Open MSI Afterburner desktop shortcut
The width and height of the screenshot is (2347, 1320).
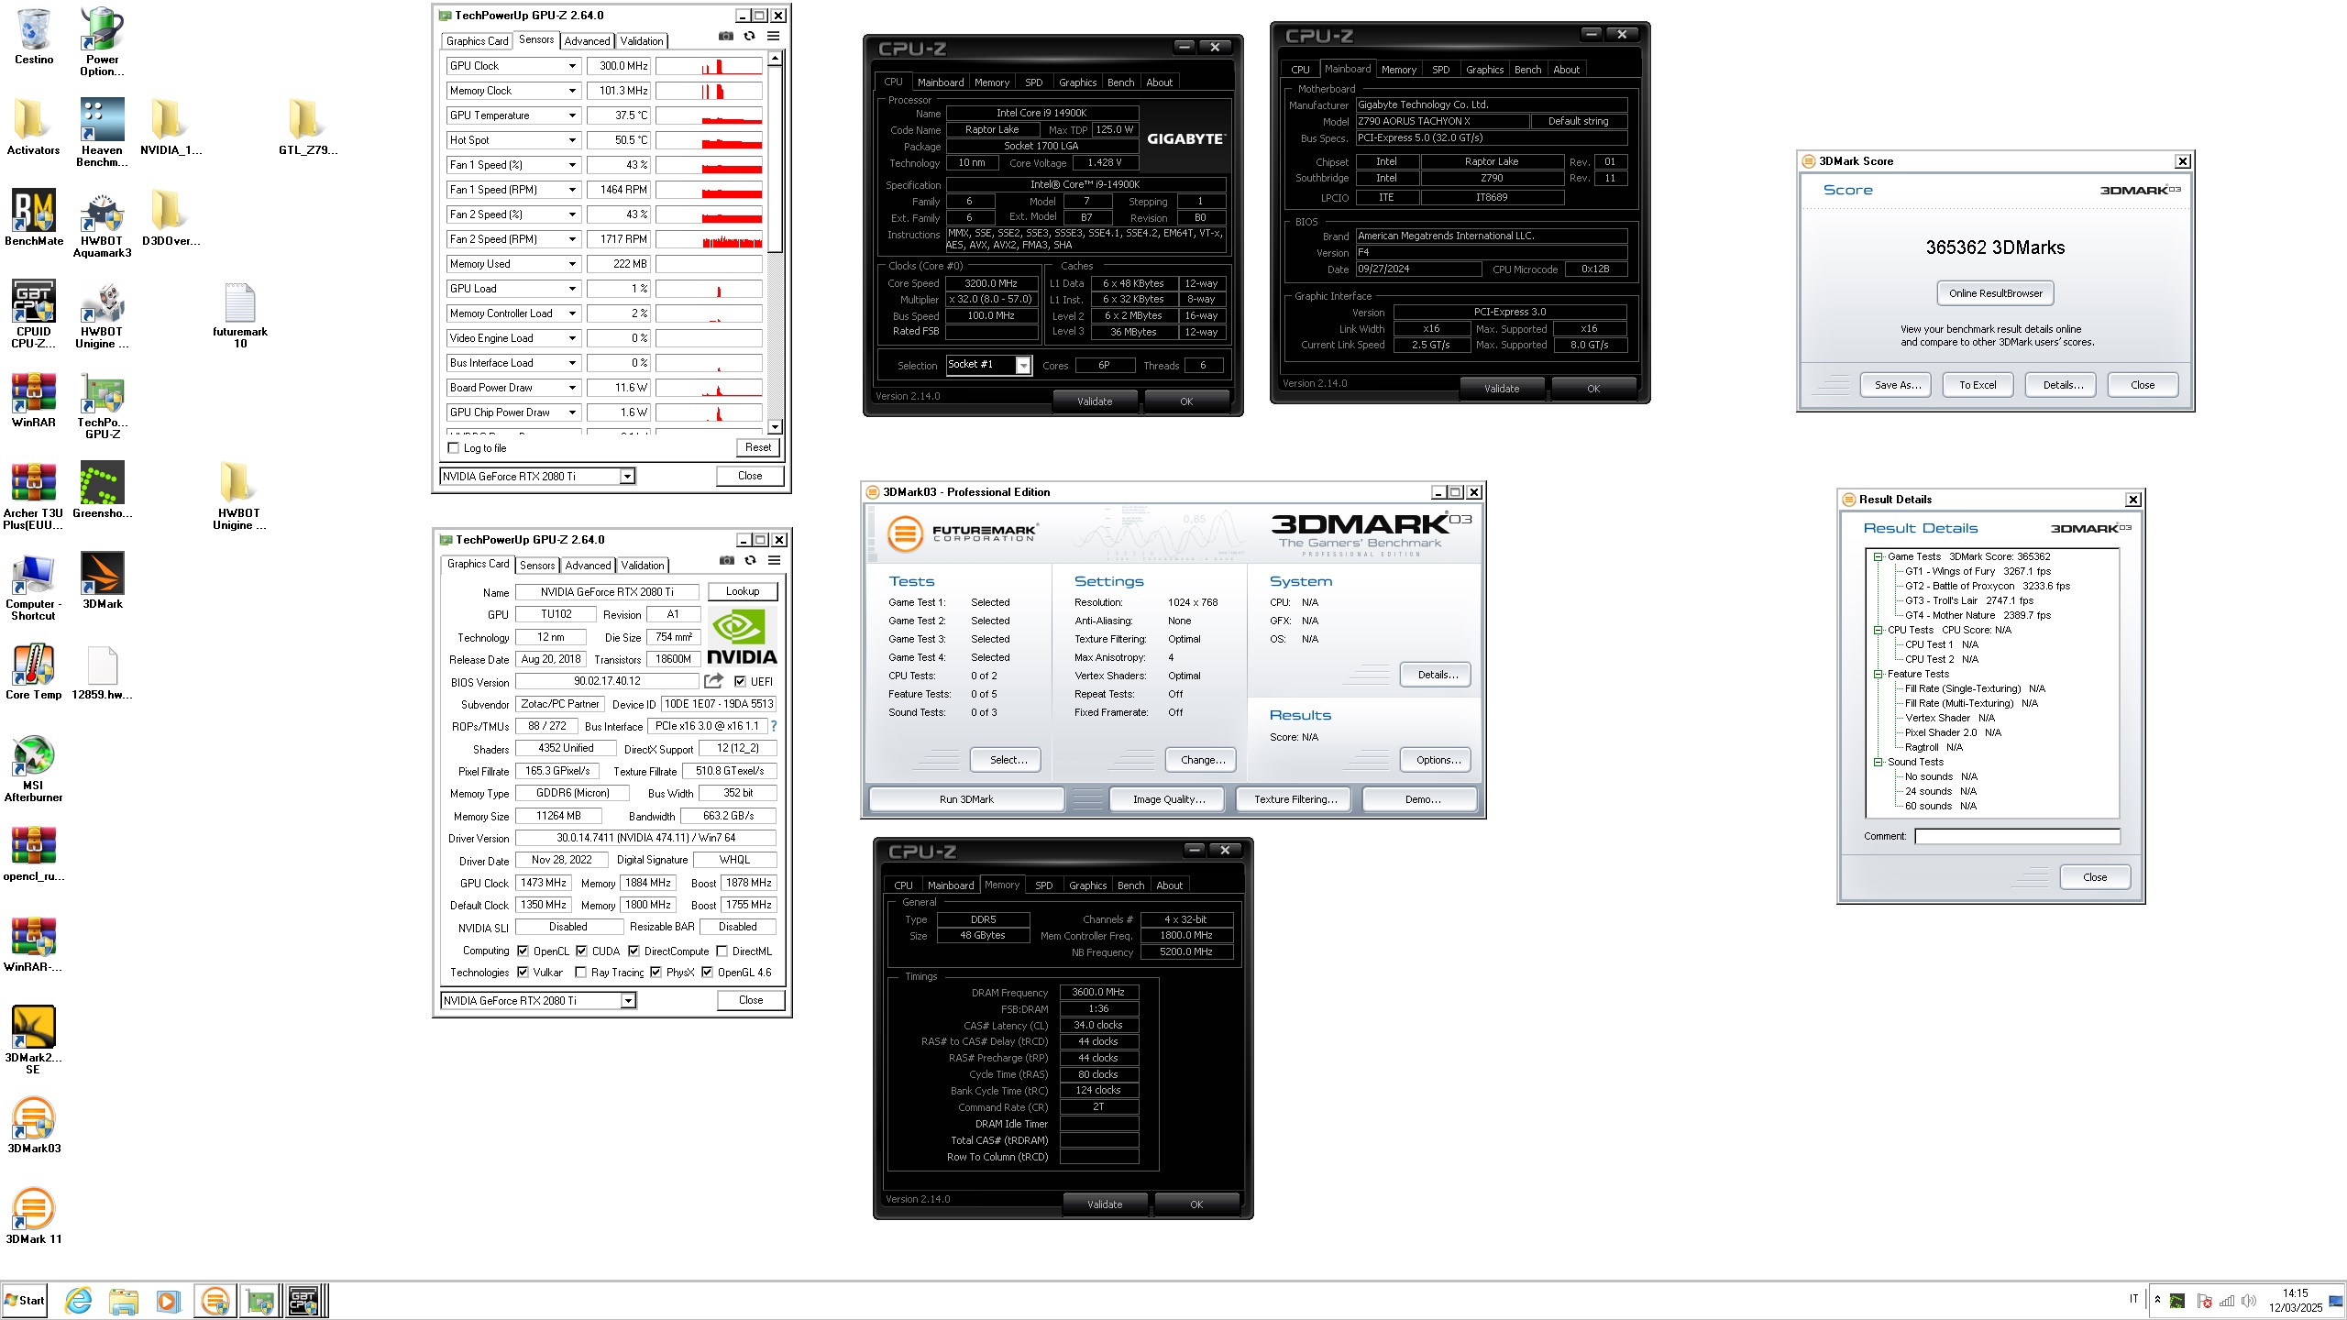click(x=34, y=767)
